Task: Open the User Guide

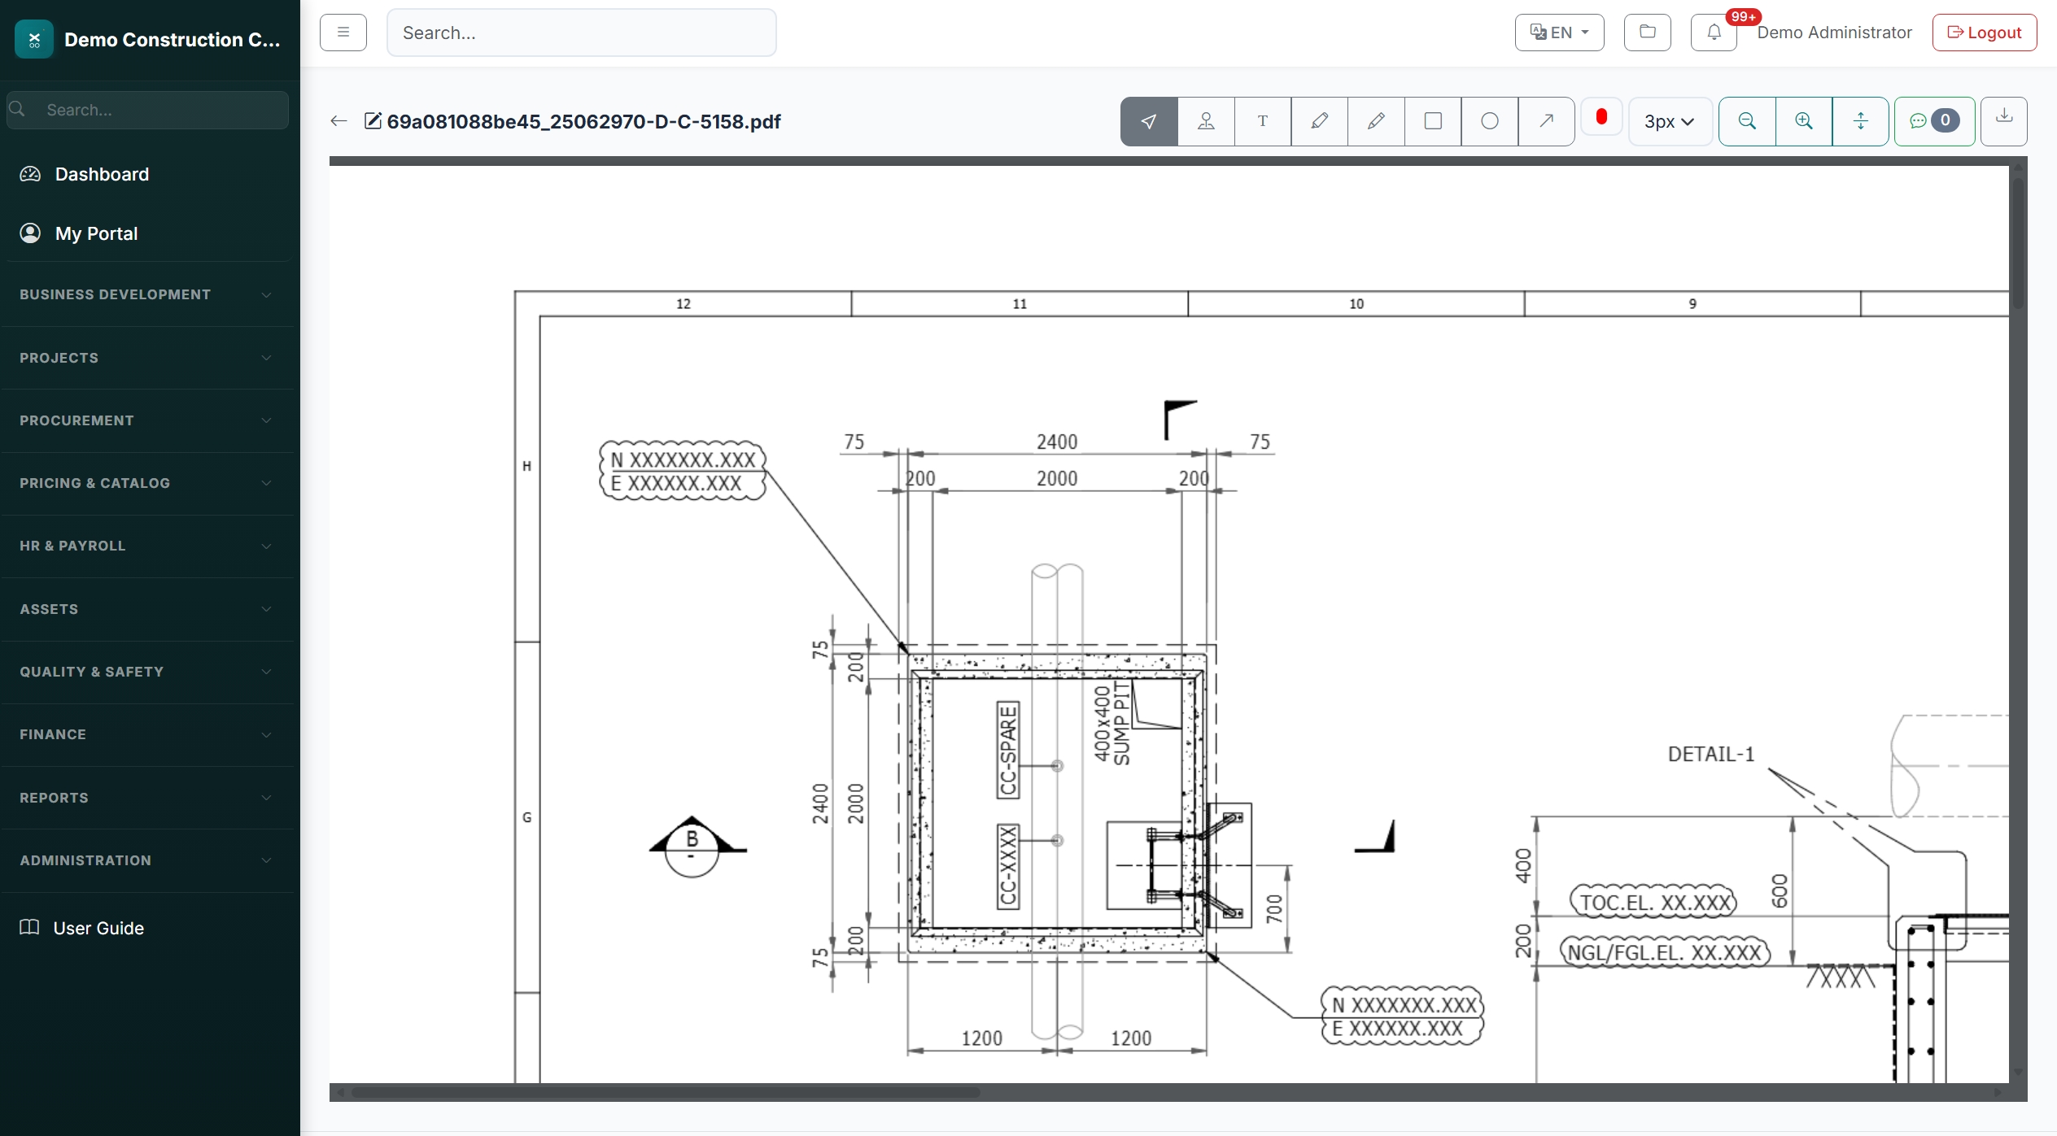Action: 97,927
